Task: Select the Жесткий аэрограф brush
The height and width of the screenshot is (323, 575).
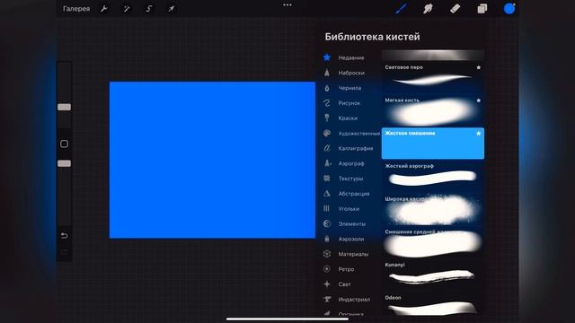Action: click(433, 177)
